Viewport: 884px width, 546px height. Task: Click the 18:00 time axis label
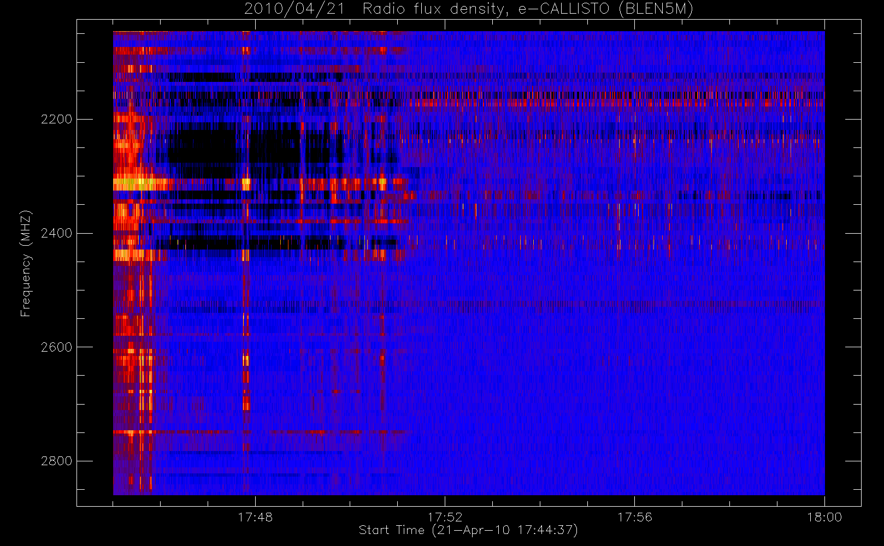pyautogui.click(x=824, y=517)
